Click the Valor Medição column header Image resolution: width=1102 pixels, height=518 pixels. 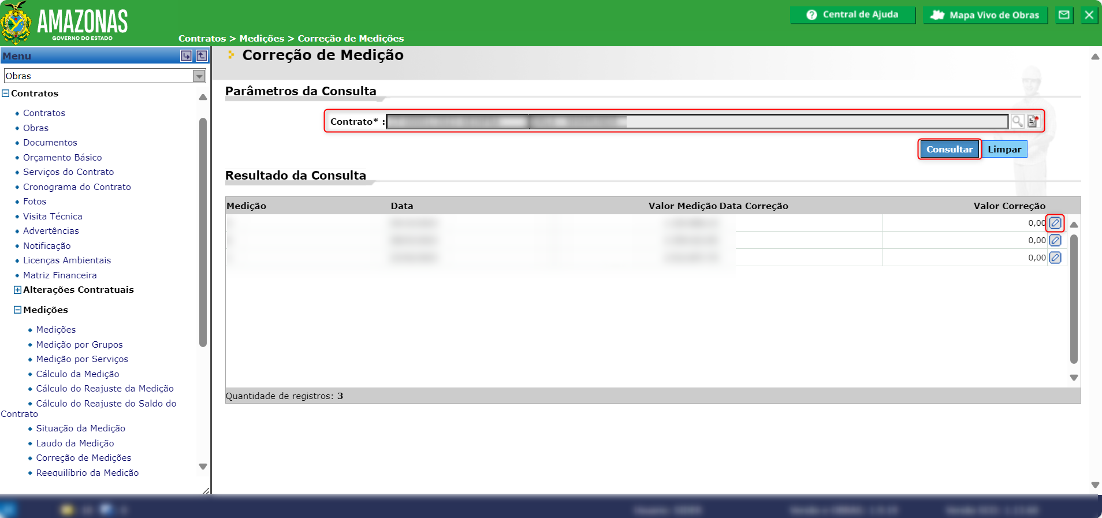[683, 206]
